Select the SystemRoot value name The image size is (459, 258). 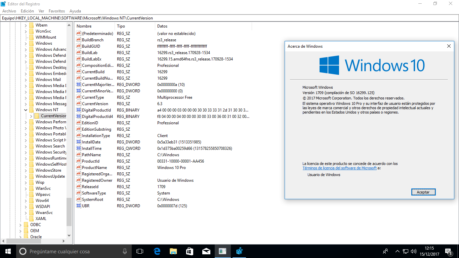point(92,200)
